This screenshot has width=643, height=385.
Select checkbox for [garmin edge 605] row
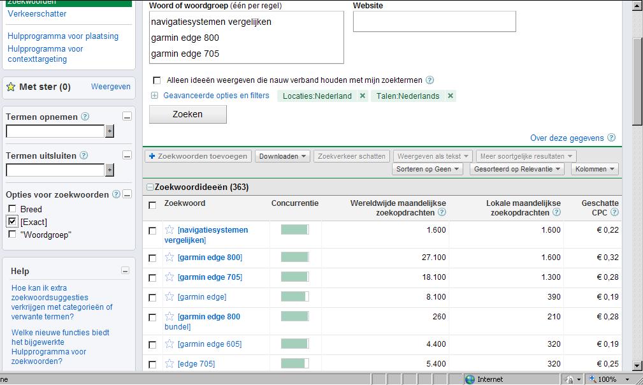click(152, 345)
